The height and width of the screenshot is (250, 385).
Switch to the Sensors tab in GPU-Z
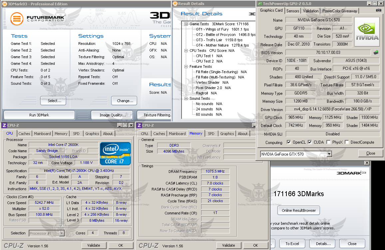point(293,11)
